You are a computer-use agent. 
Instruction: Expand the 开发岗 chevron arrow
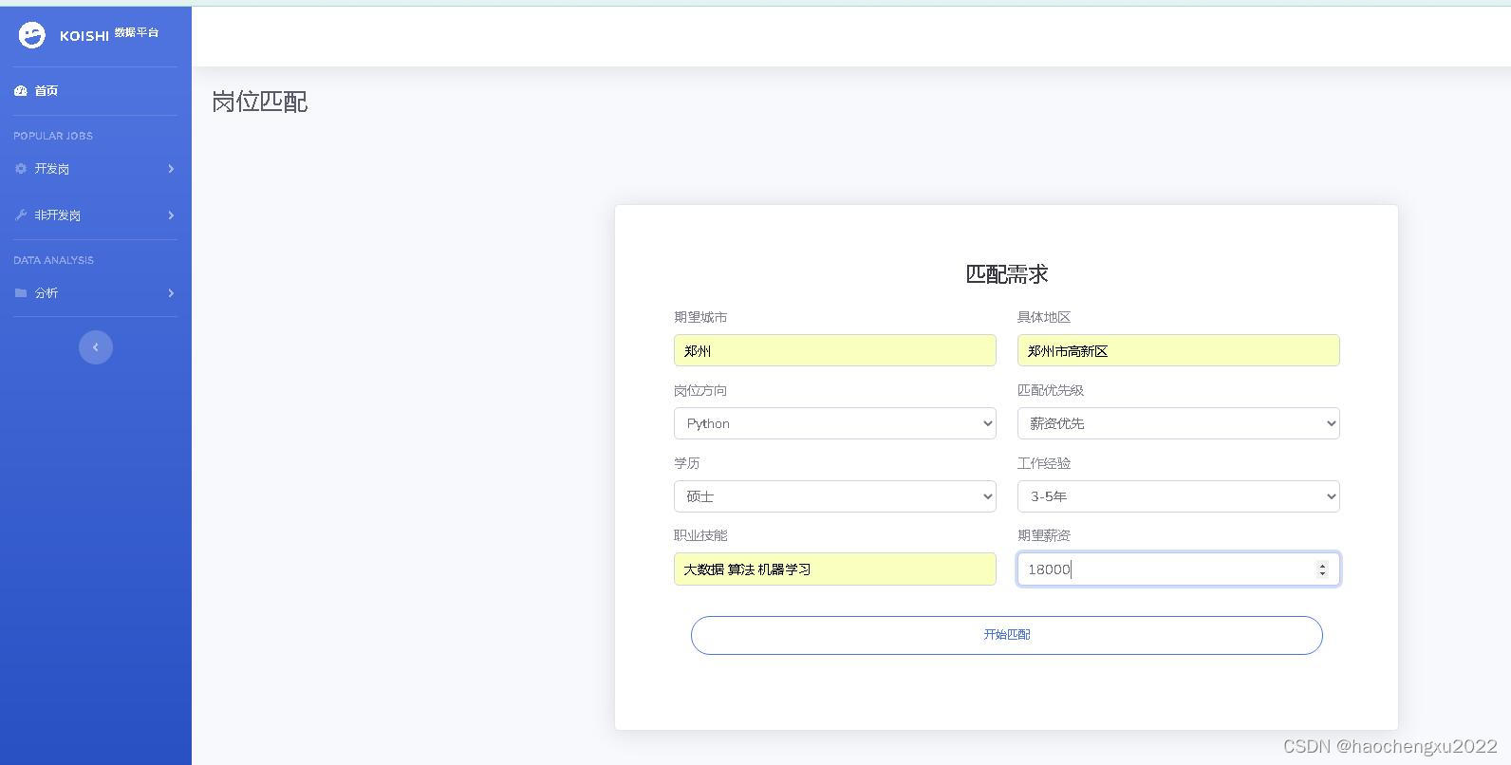click(171, 169)
